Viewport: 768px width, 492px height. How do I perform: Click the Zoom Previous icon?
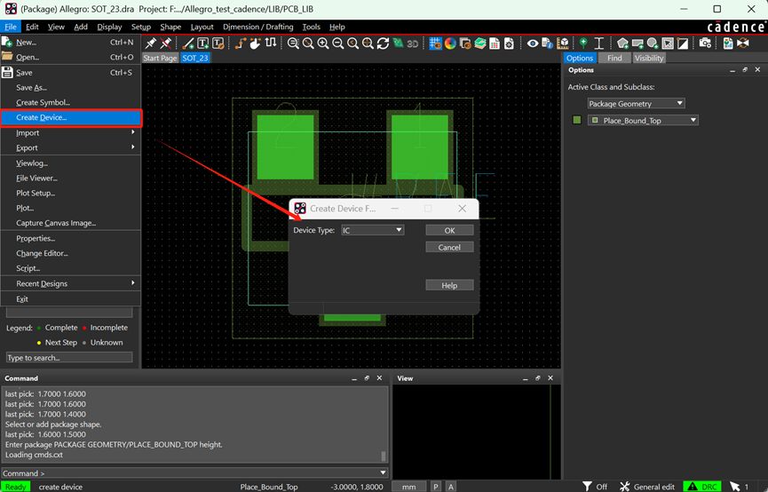tap(352, 44)
